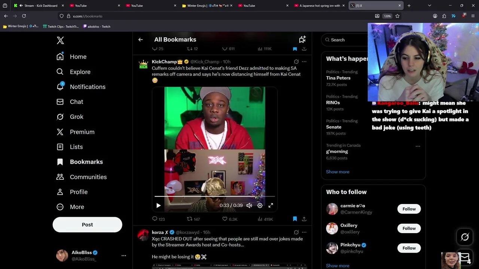The image size is (479, 269).
Task: Open aikobliss - Twitch bookmark
Action: pos(97,27)
